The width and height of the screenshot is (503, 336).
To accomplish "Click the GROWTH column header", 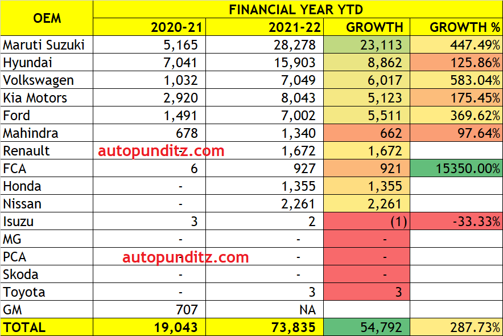I will [366, 27].
